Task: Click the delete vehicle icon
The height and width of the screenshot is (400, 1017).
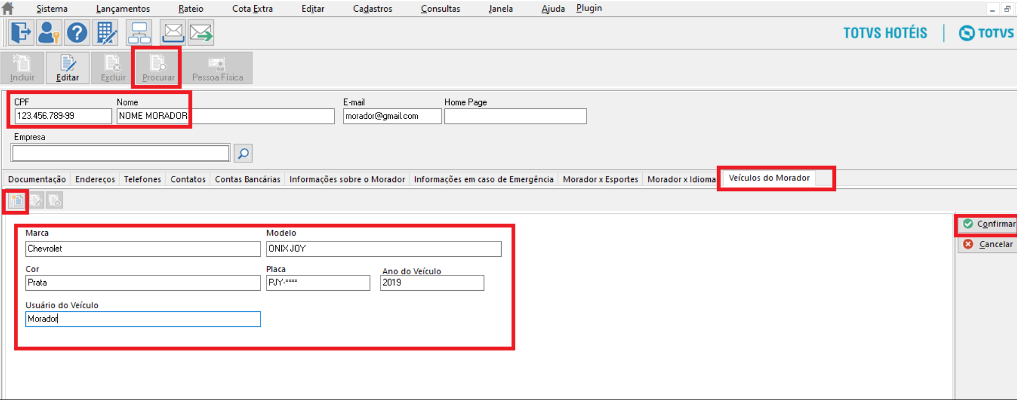Action: [x=54, y=201]
